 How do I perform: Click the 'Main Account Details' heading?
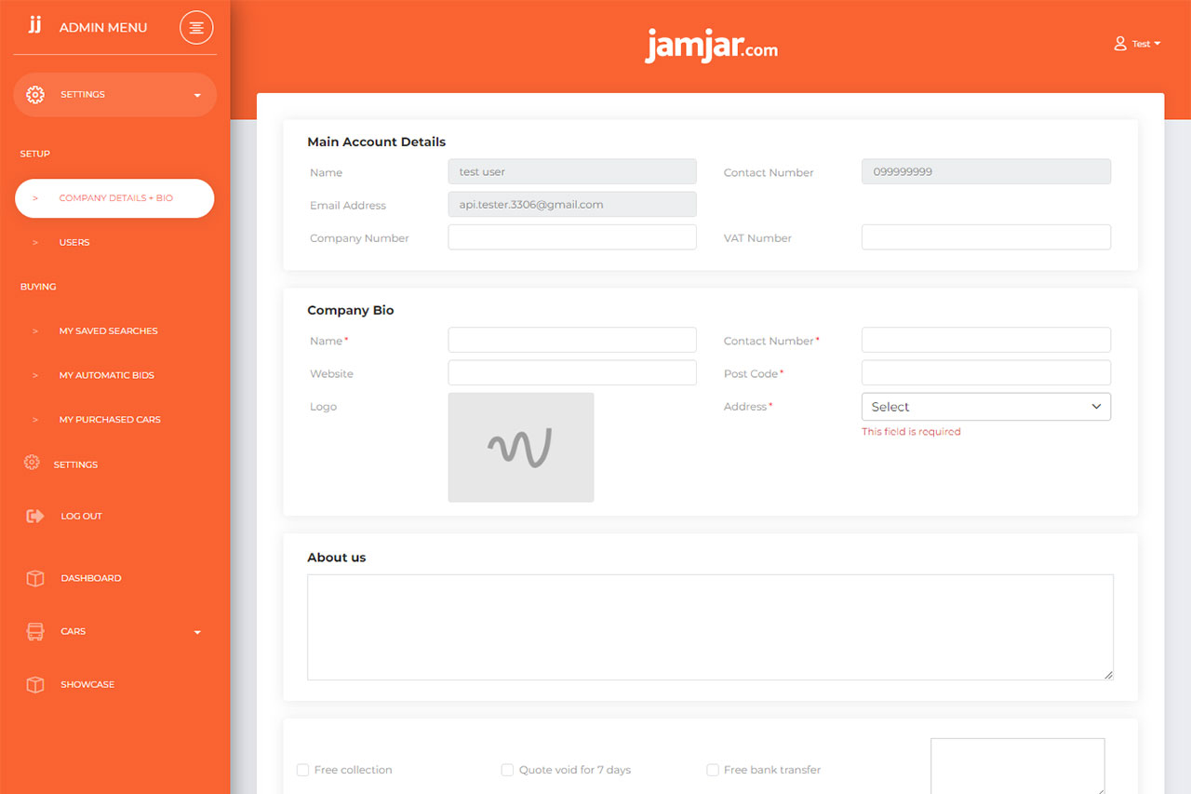click(377, 142)
